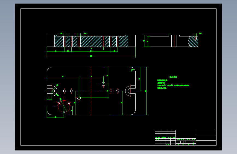Select the first line of technical requirement notes
This screenshot has width=237, height=154.
click(162, 80)
